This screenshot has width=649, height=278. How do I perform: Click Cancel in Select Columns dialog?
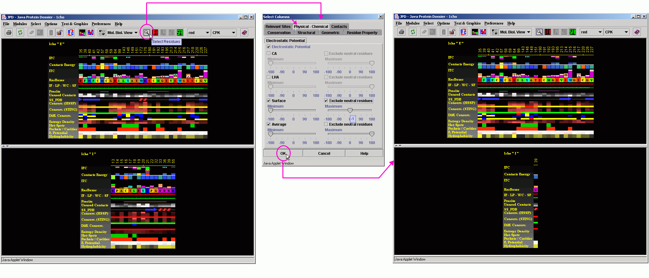pyautogui.click(x=324, y=154)
